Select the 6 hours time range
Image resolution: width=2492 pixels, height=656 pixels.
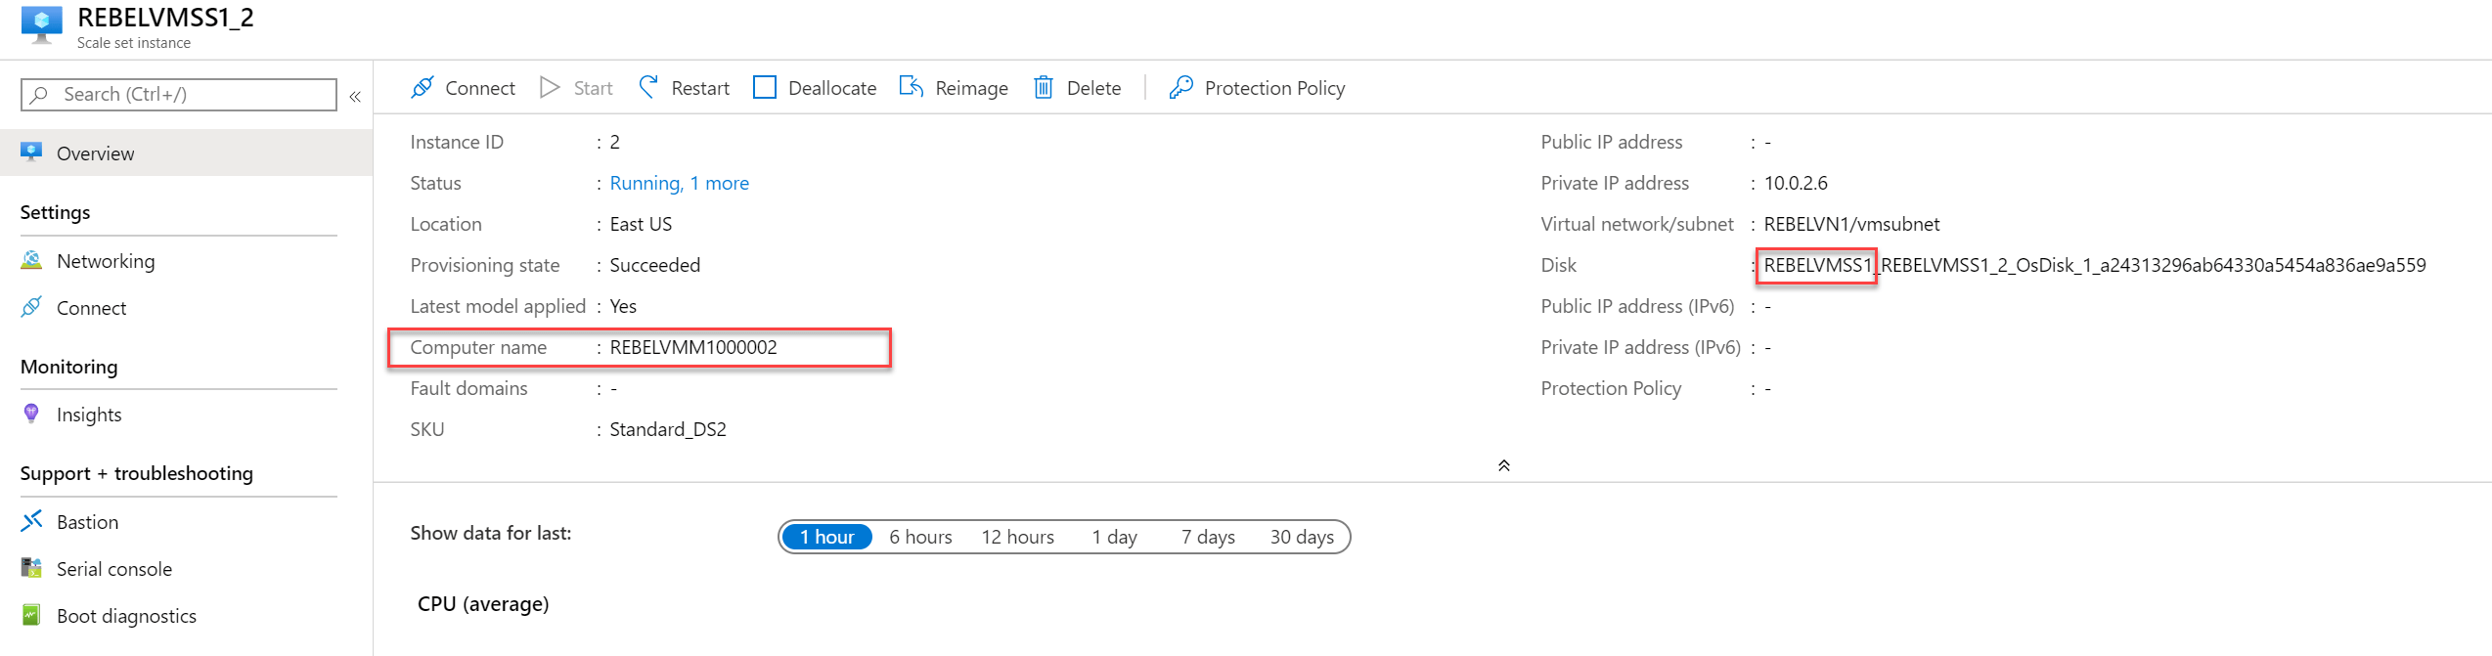920,537
